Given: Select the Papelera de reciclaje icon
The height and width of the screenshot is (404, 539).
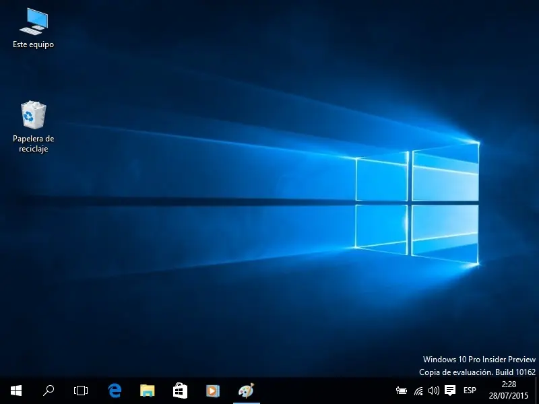Looking at the screenshot, I should click(x=33, y=127).
